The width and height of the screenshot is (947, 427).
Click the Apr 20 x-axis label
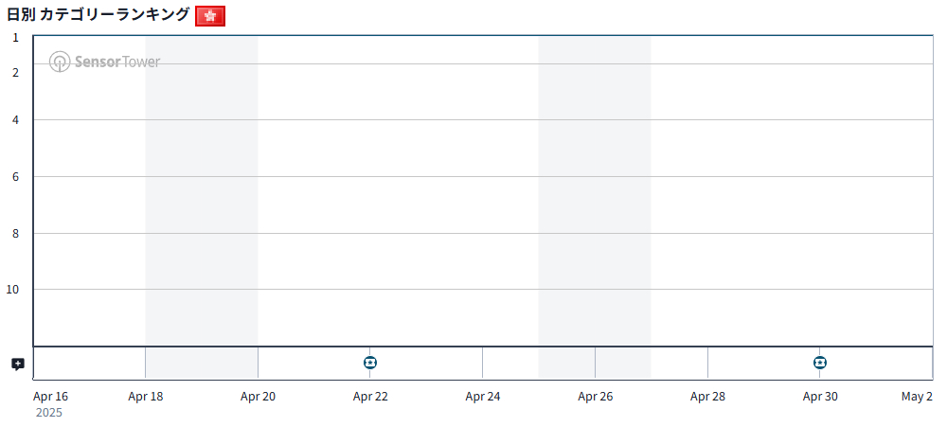[x=258, y=397]
